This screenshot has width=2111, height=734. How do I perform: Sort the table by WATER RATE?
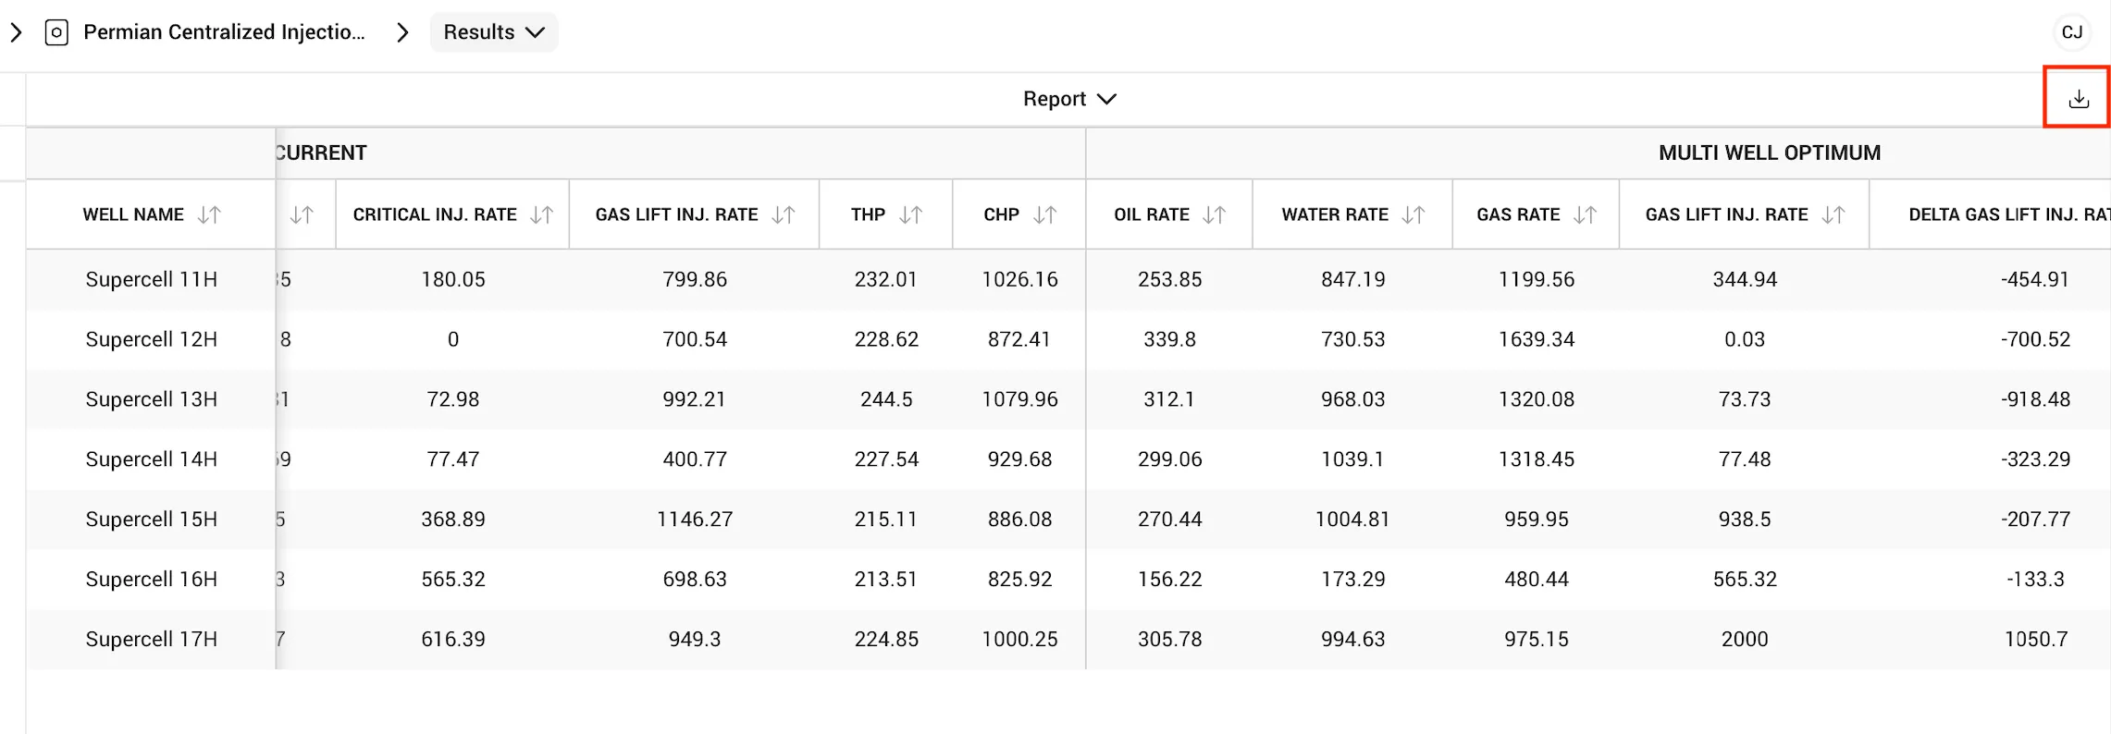pos(1414,214)
